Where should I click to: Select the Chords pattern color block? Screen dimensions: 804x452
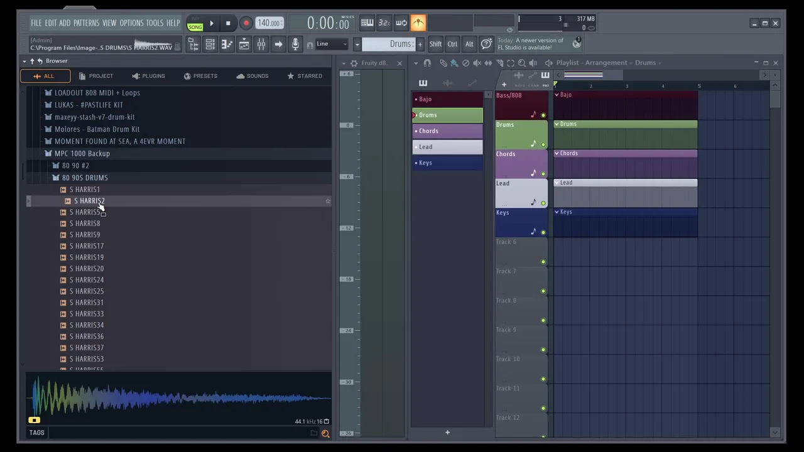[x=447, y=131]
